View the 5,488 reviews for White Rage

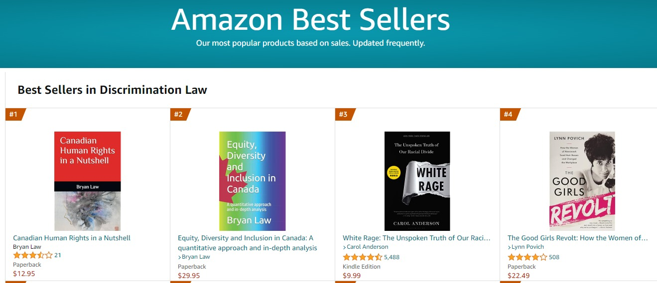coord(392,257)
